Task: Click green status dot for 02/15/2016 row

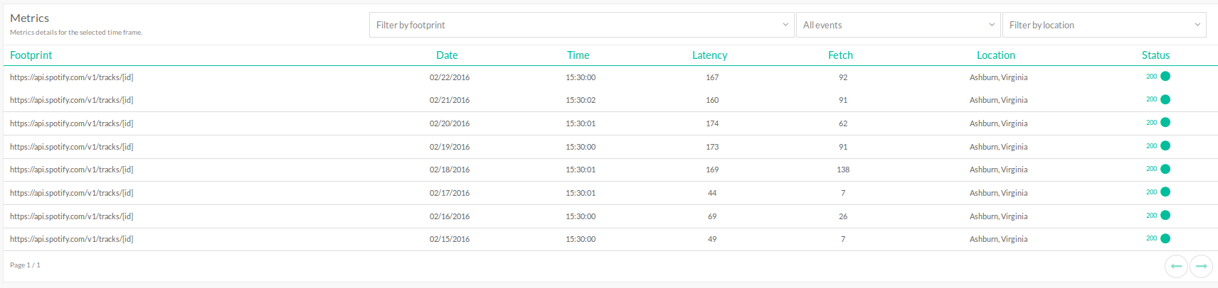Action: tap(1165, 238)
